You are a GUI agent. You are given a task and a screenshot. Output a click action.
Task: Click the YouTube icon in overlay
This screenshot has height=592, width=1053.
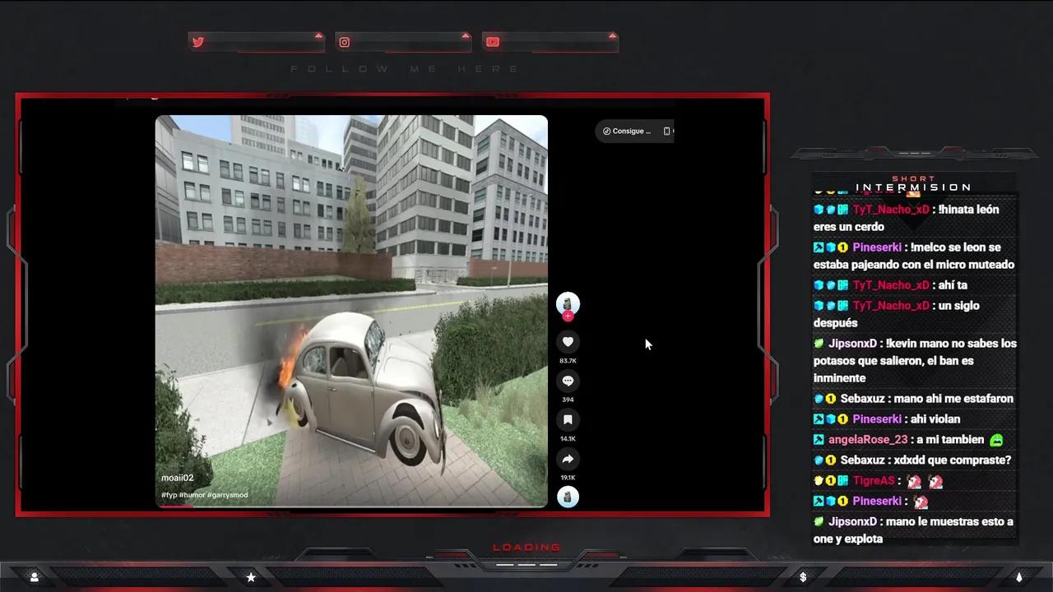tap(492, 42)
